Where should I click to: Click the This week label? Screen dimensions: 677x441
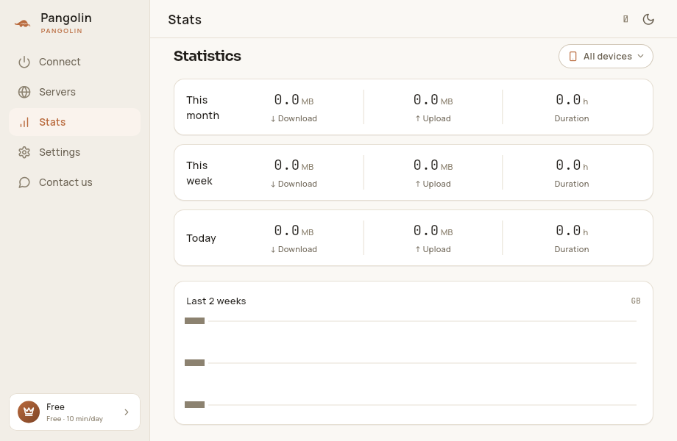point(199,173)
